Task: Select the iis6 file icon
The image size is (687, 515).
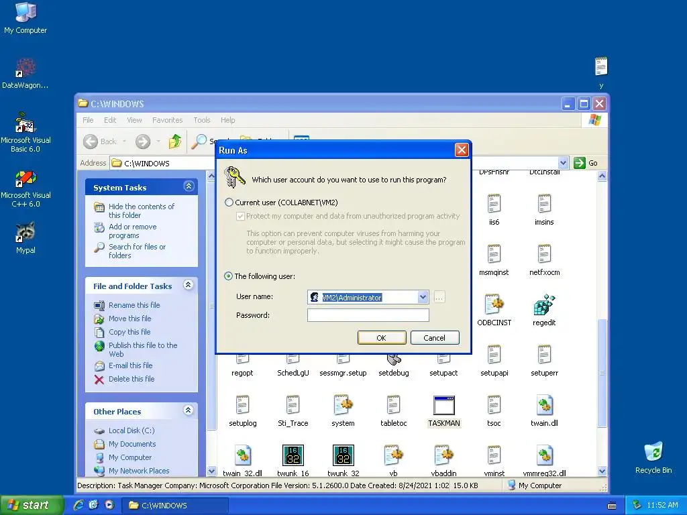Action: click(494, 204)
